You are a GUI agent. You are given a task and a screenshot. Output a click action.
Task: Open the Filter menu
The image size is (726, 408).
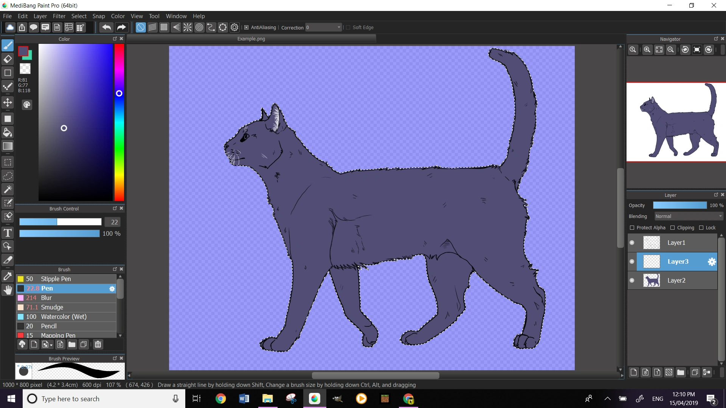click(59, 16)
